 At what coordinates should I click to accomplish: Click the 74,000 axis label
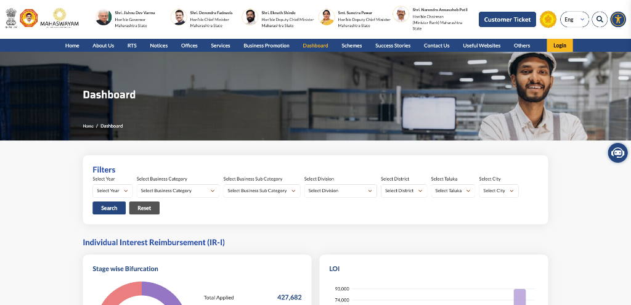pyautogui.click(x=342, y=300)
